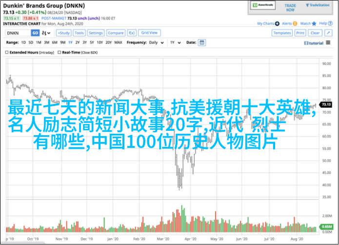Open the 1Y period dropdown

pyautogui.click(x=175, y=42)
